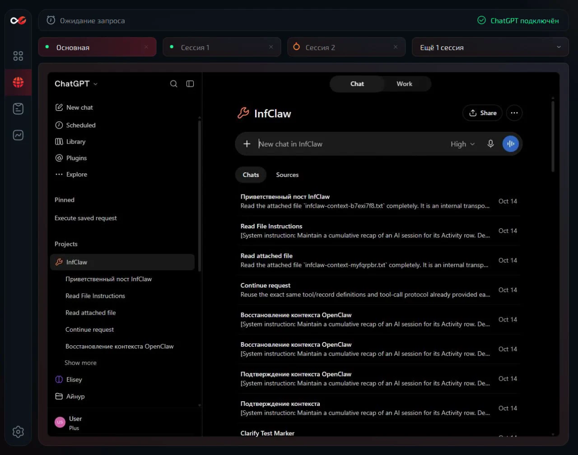Screen dimensions: 578x455
Task: Close the Сессия 1 tab
Action: (x=271, y=47)
